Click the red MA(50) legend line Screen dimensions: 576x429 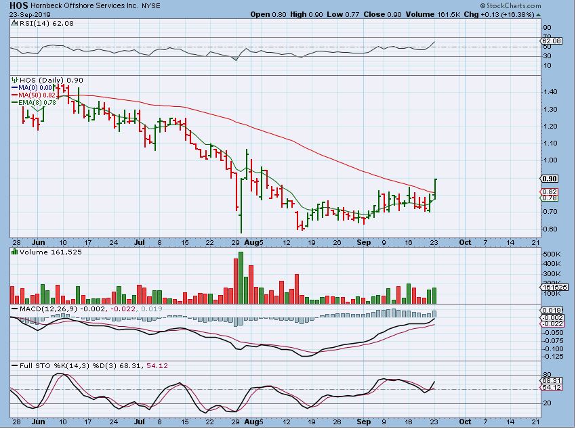click(15, 95)
